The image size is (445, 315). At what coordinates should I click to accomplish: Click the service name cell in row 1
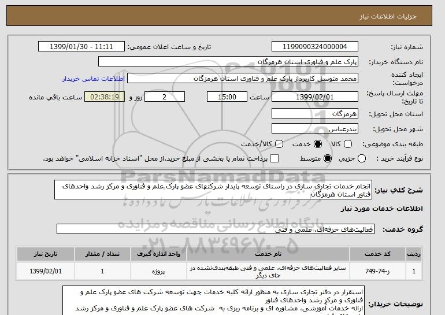268,271
